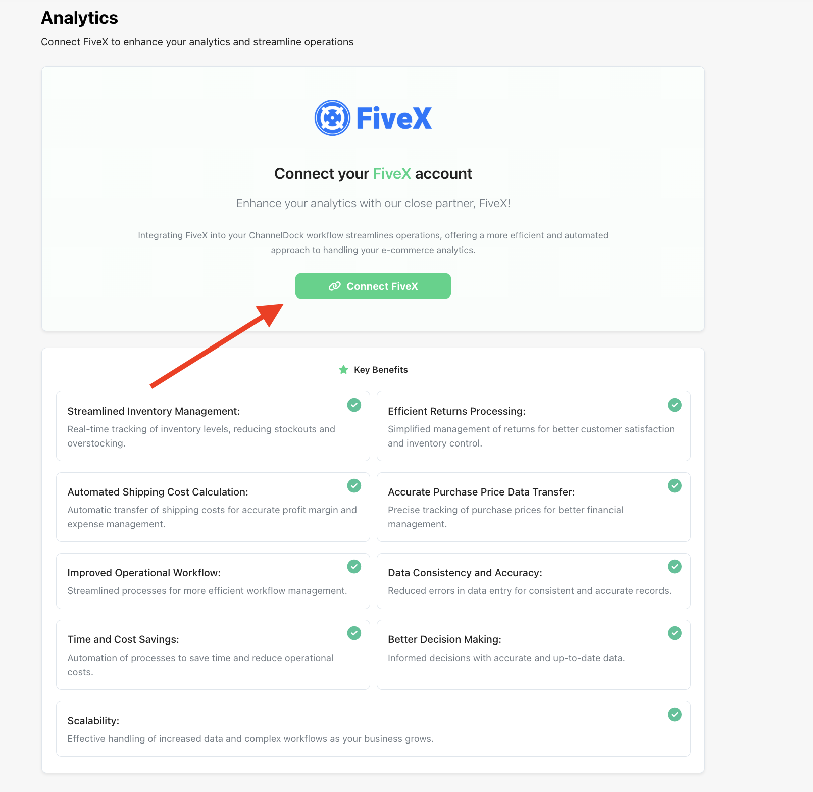813x792 pixels.
Task: Click the FiveX wordmark logo text
Action: 394,118
